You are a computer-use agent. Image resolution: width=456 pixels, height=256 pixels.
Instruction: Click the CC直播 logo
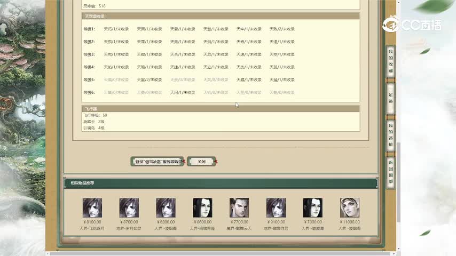[412, 25]
